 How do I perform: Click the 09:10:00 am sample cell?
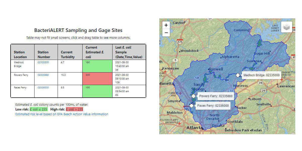[129, 79]
